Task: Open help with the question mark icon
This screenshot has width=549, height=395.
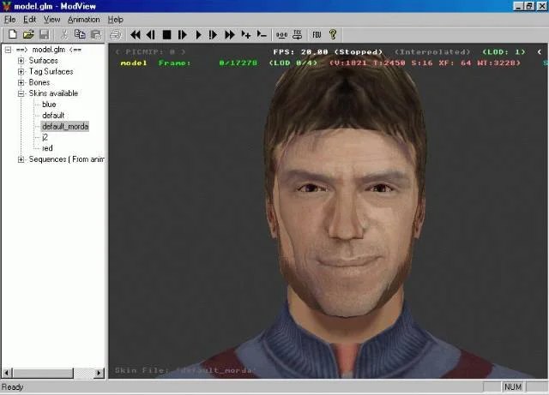Action: pos(333,34)
